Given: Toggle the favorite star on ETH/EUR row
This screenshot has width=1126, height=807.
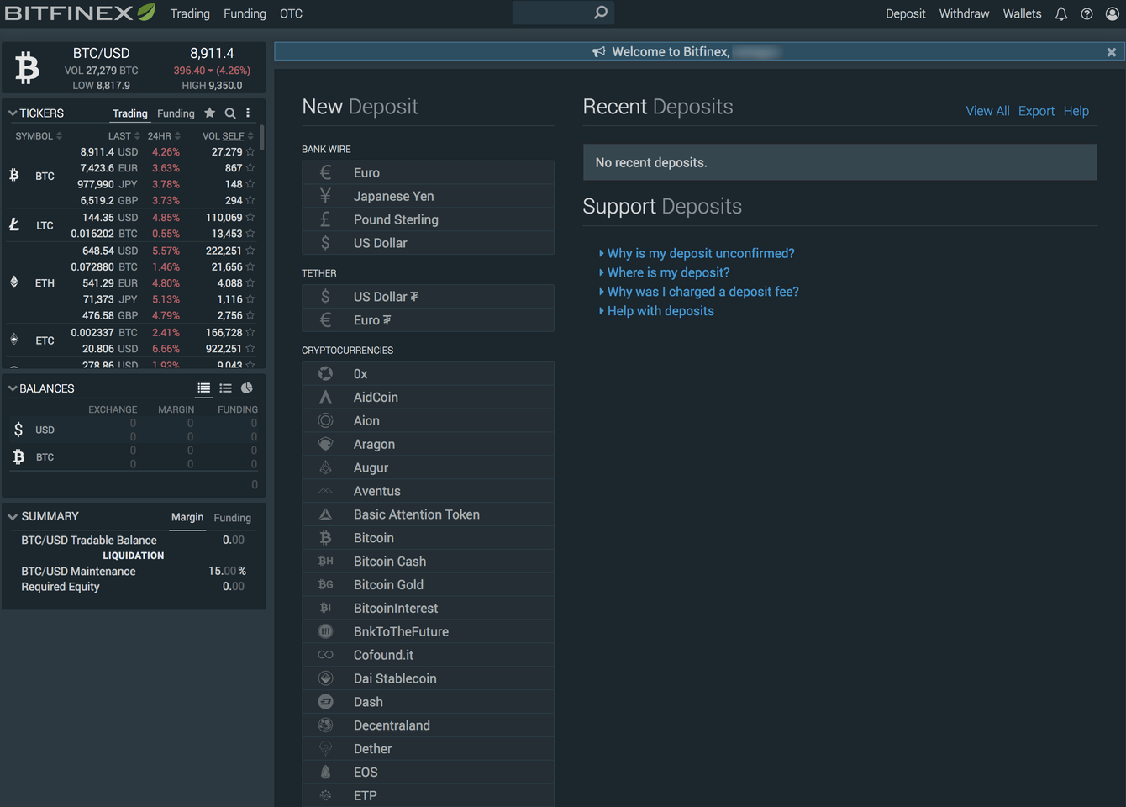Looking at the screenshot, I should click(250, 282).
